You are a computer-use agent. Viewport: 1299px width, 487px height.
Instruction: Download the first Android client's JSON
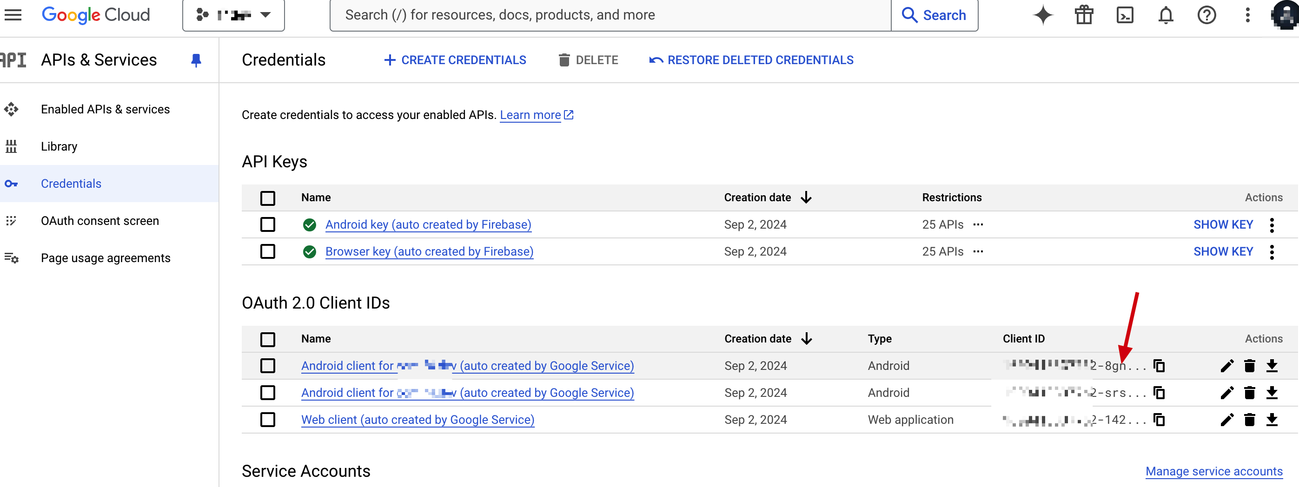pos(1272,366)
